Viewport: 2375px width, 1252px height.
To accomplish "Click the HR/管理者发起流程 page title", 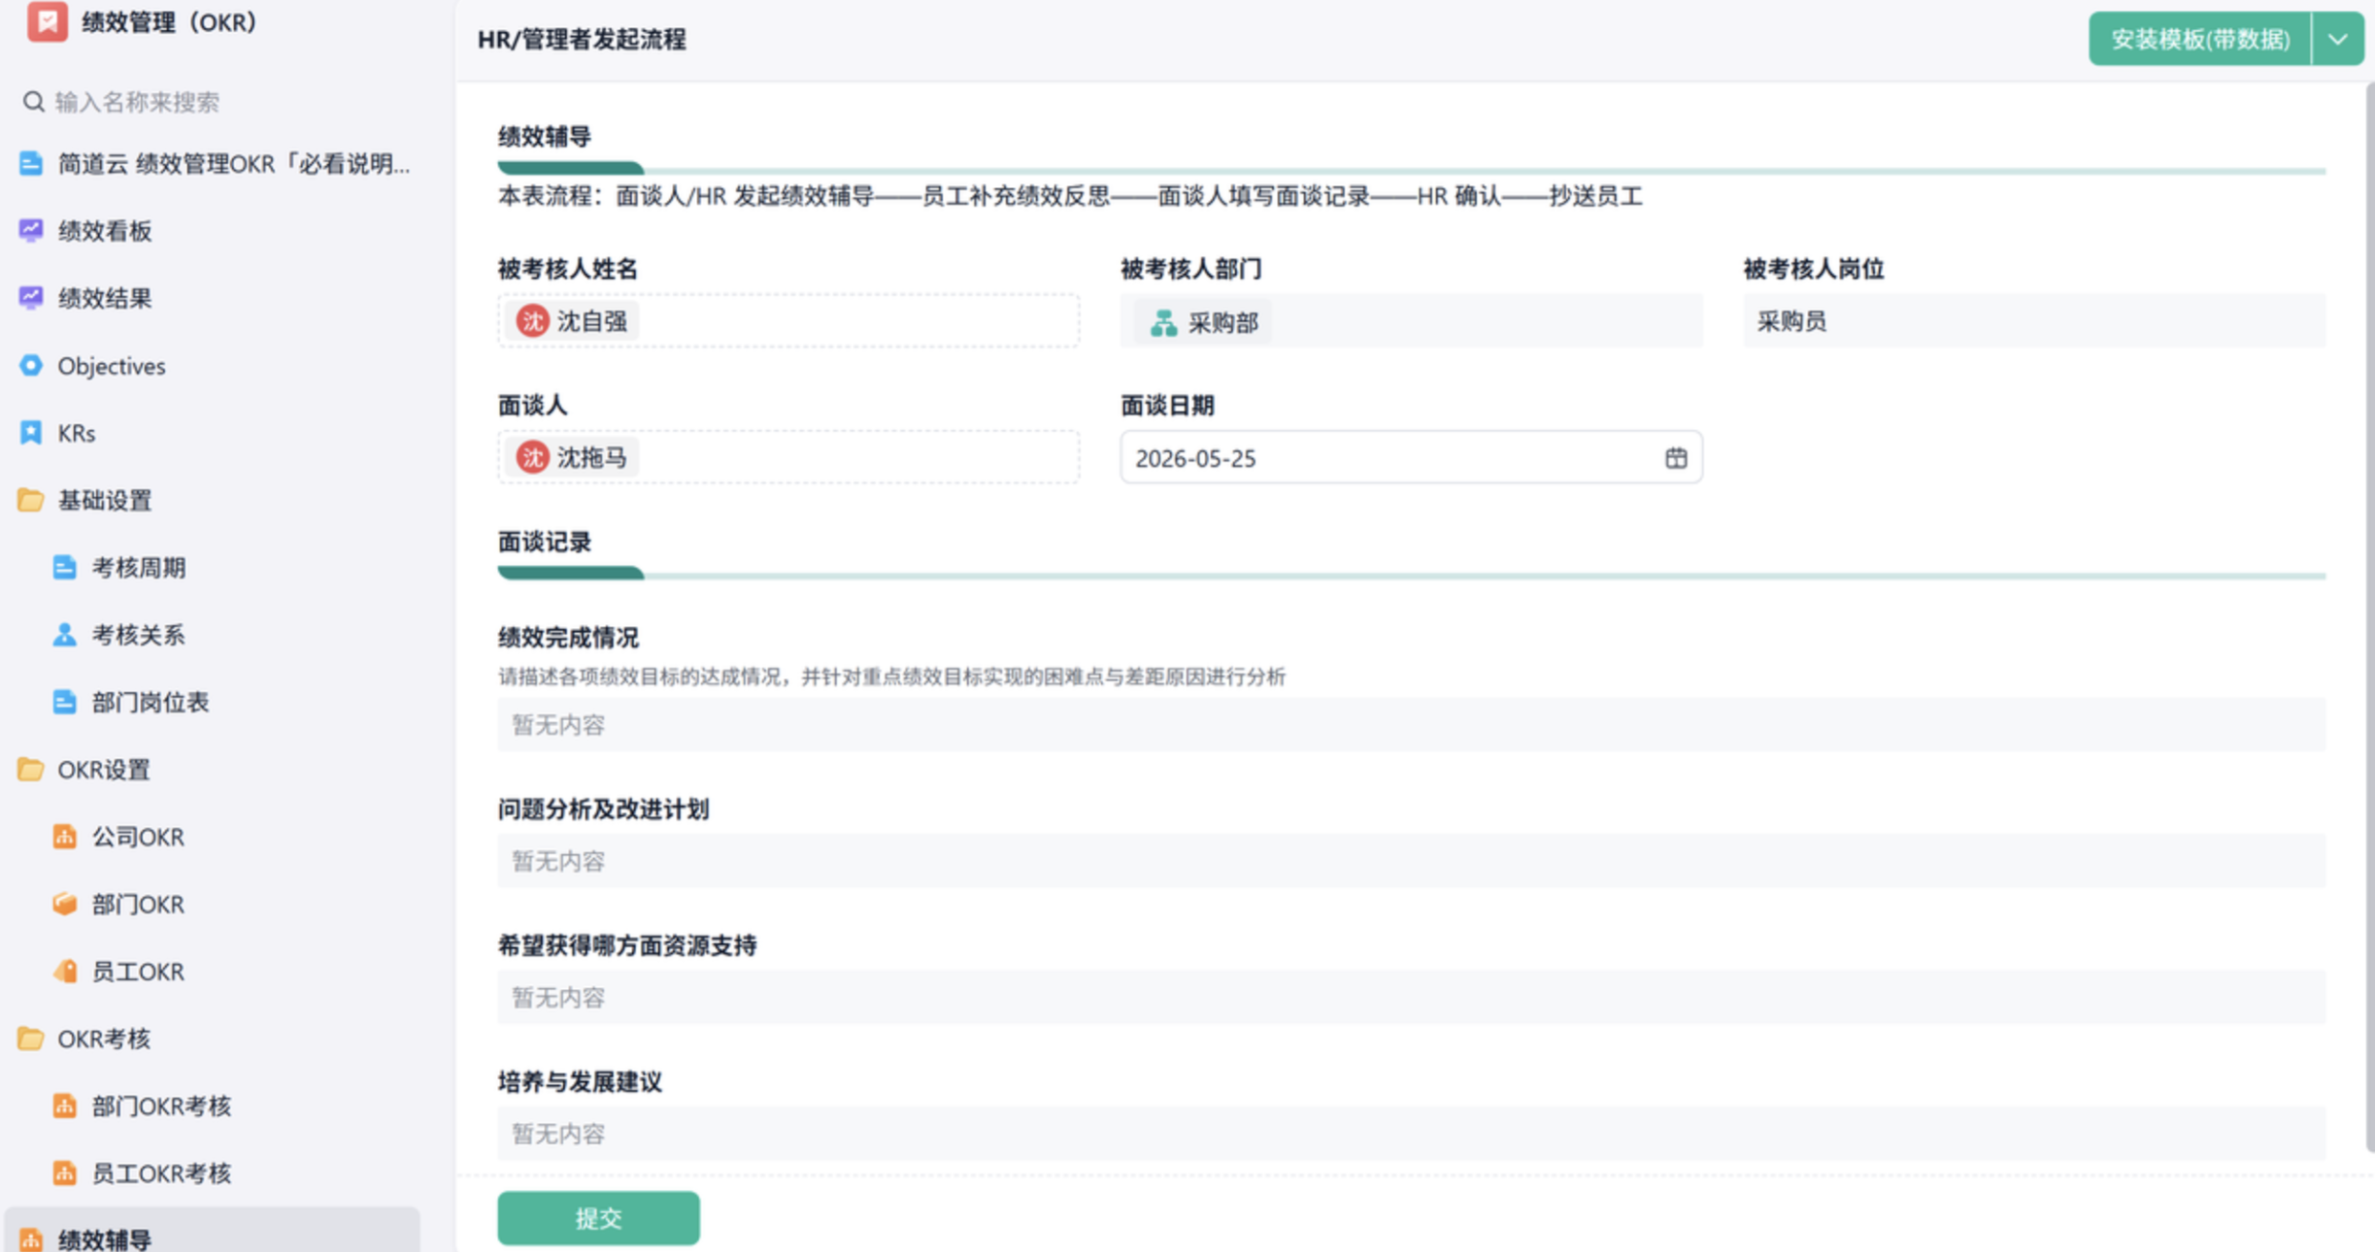I will [582, 40].
